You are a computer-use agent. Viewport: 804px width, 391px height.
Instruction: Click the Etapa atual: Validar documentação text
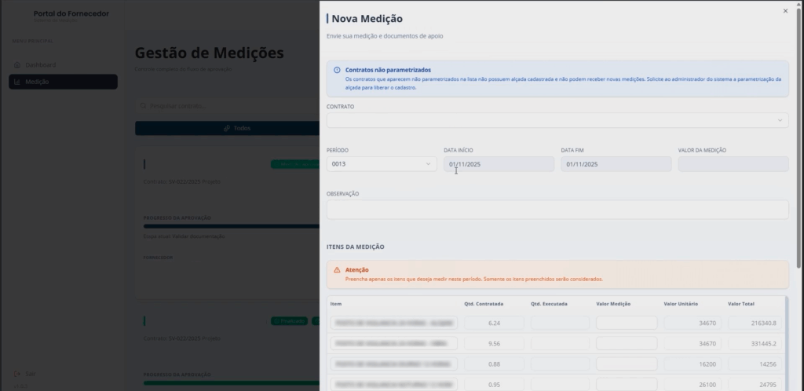click(184, 236)
